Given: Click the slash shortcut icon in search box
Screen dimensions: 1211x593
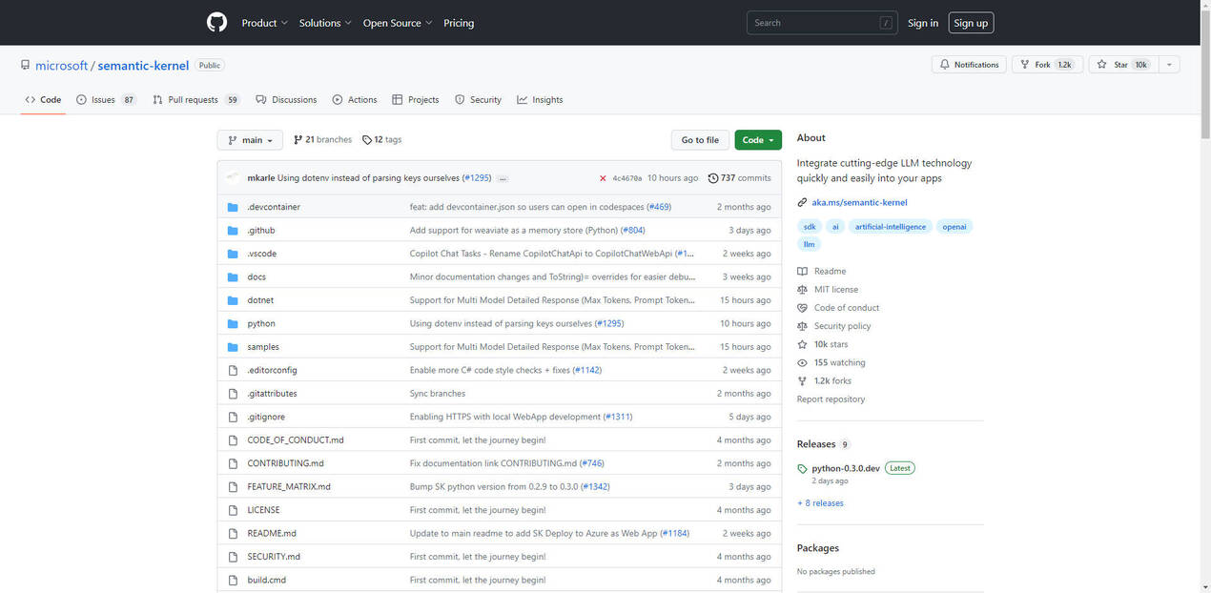Looking at the screenshot, I should (x=886, y=23).
